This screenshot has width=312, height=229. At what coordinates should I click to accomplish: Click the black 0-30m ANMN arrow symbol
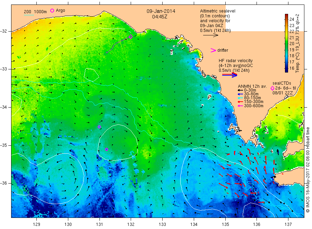pyautogui.click(x=240, y=90)
